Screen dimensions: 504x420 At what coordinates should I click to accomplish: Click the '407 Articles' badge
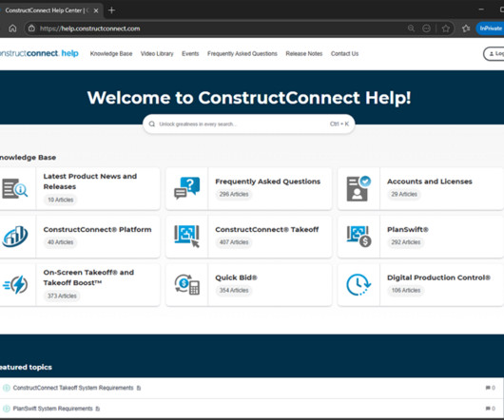click(x=234, y=242)
